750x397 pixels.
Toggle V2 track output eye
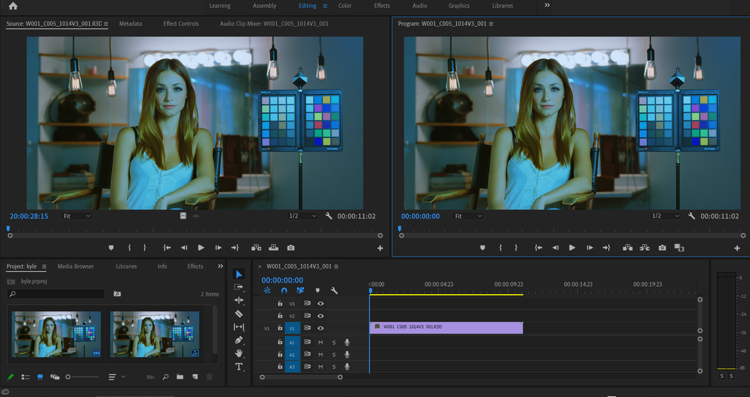pyautogui.click(x=321, y=316)
